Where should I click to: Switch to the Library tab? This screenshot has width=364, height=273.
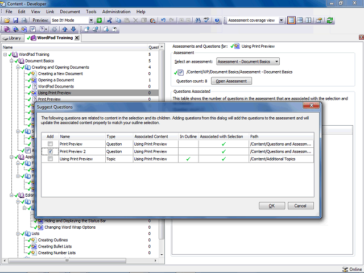[13, 38]
